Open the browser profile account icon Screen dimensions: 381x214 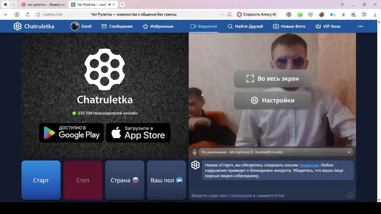coord(332,4)
